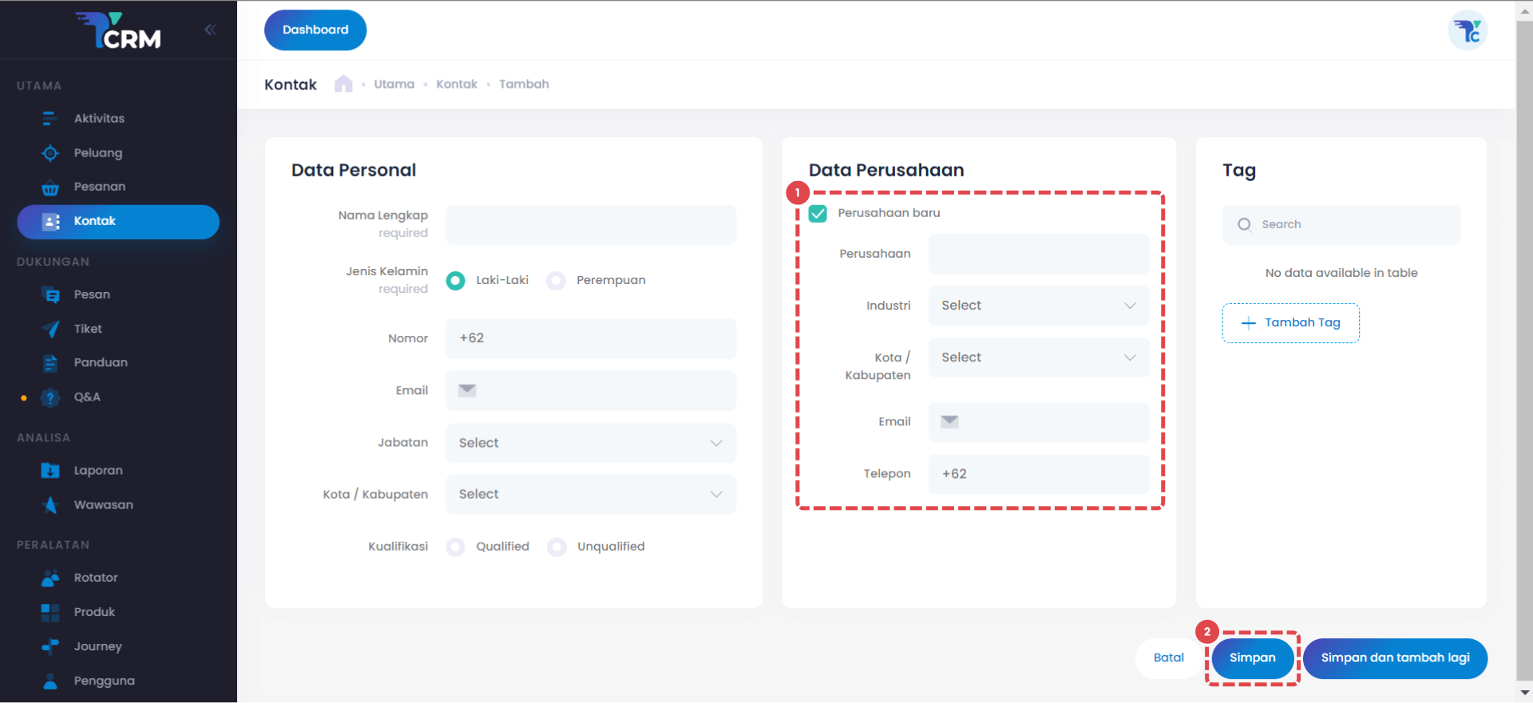This screenshot has width=1533, height=703.
Task: Go to Journey in the sidebar menu
Action: (x=97, y=646)
